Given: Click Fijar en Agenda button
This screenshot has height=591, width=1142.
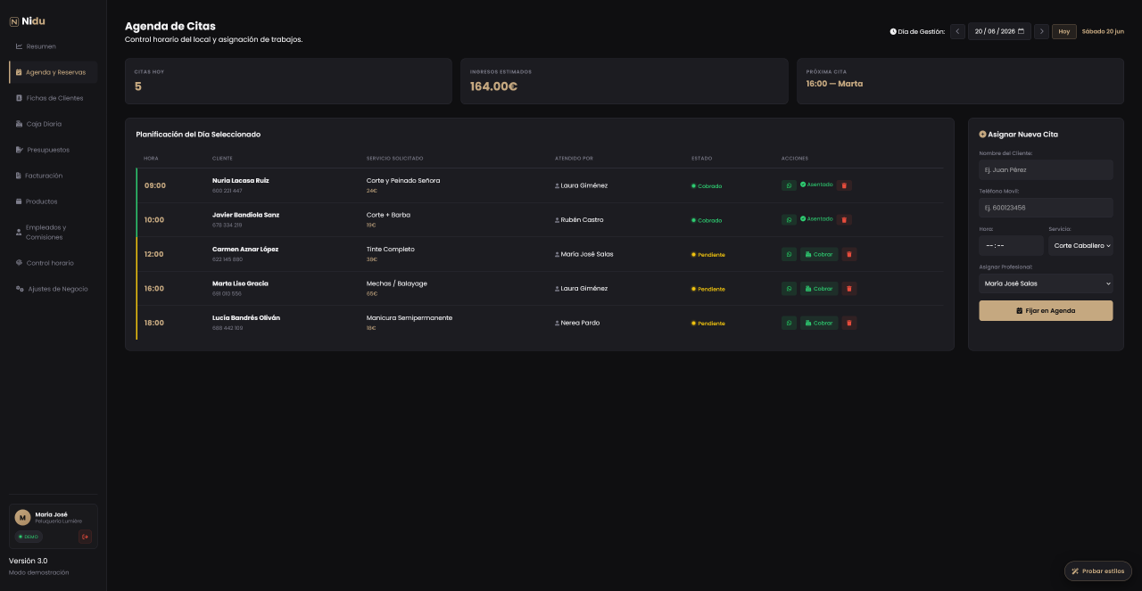Looking at the screenshot, I should (1046, 310).
